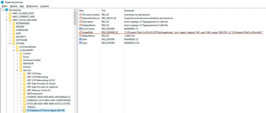266x113 pixels.
Task: Click the DependOnService value icon
Action: (80, 18)
